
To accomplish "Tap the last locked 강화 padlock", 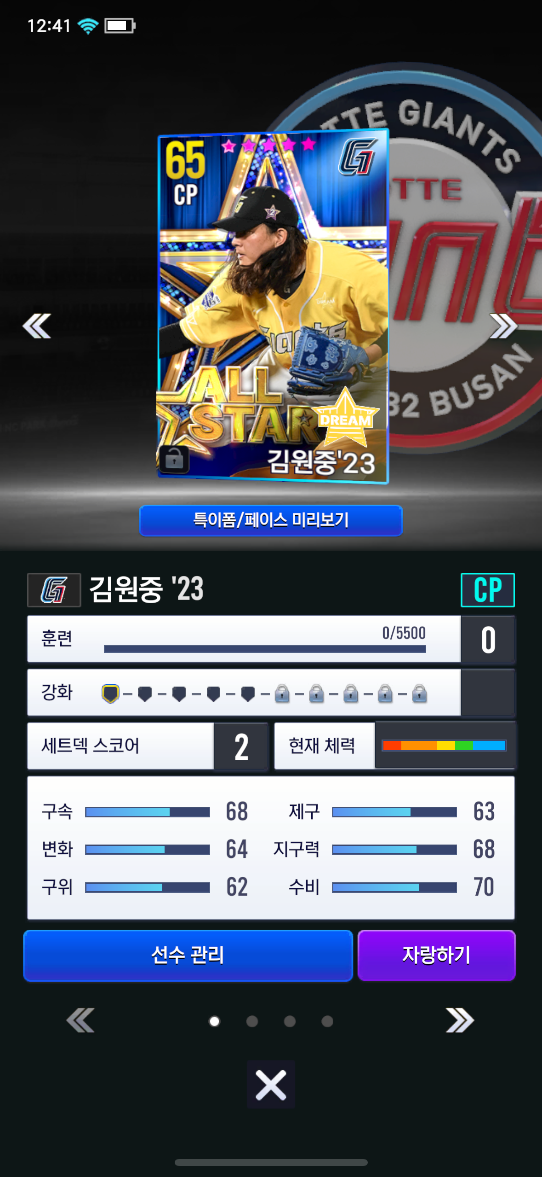I will (419, 693).
